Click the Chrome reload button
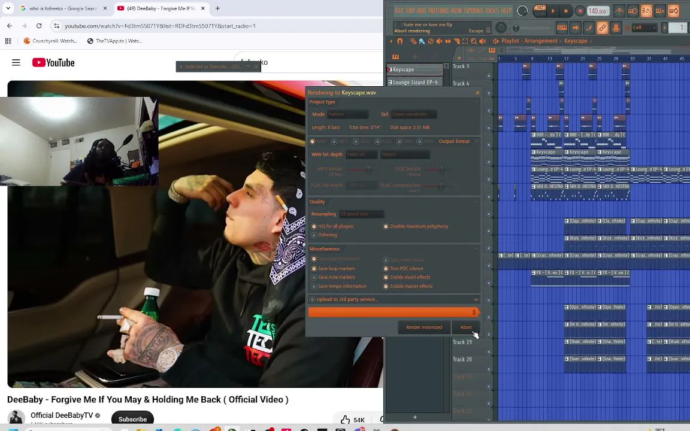 point(39,26)
